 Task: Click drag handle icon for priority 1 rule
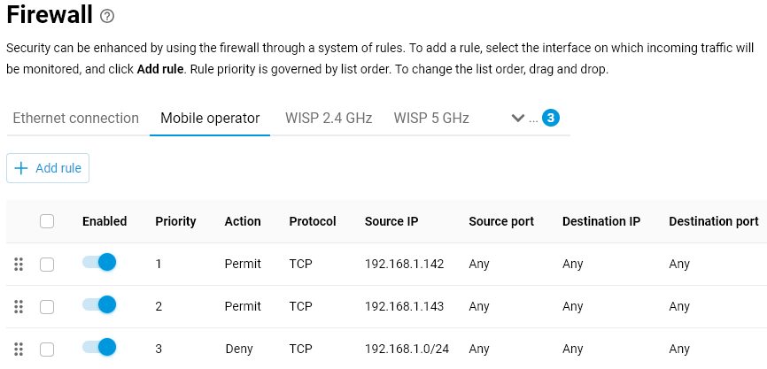coord(19,264)
